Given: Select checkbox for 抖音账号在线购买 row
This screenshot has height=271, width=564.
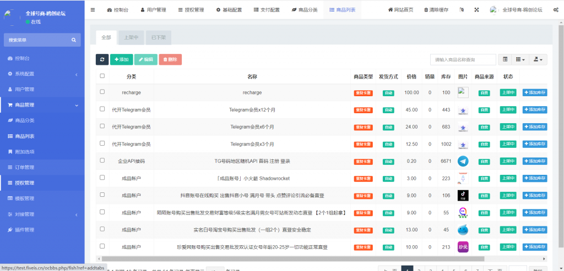Looking at the screenshot, I should pos(102,195).
